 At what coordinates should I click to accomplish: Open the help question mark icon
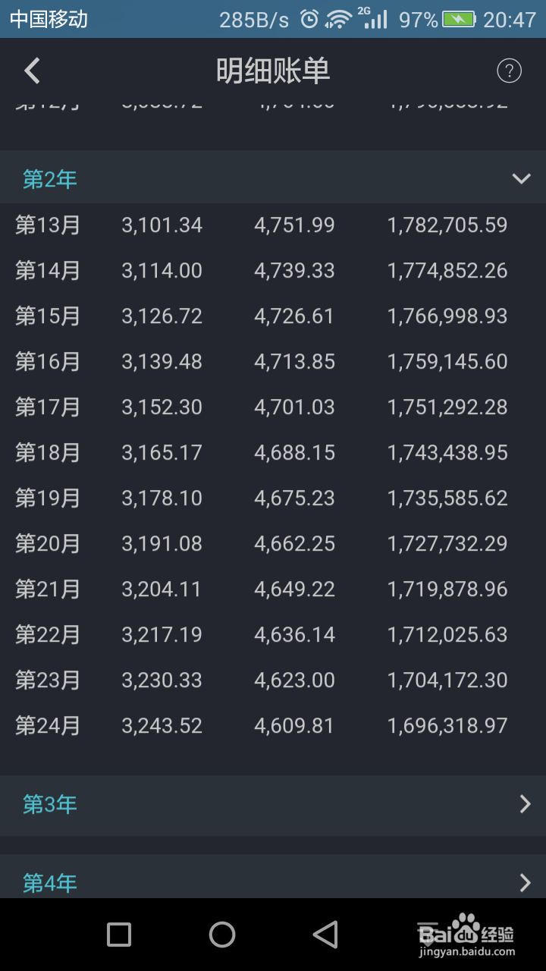509,71
